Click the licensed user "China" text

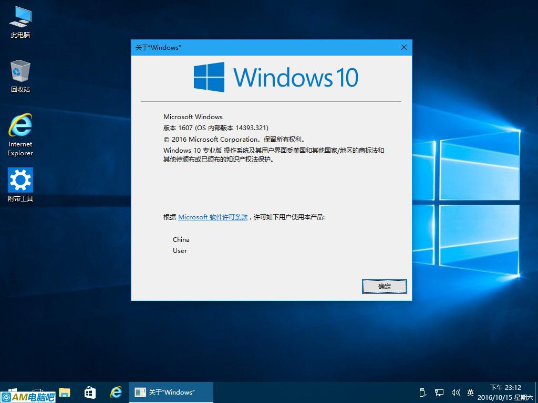coord(181,239)
